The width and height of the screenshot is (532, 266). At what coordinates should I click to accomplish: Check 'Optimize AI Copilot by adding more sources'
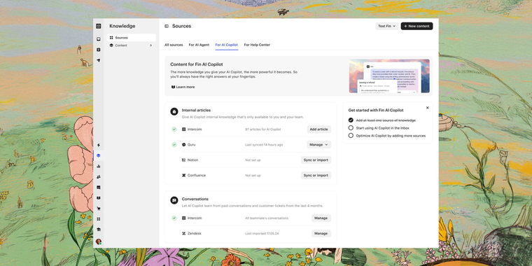pos(351,136)
